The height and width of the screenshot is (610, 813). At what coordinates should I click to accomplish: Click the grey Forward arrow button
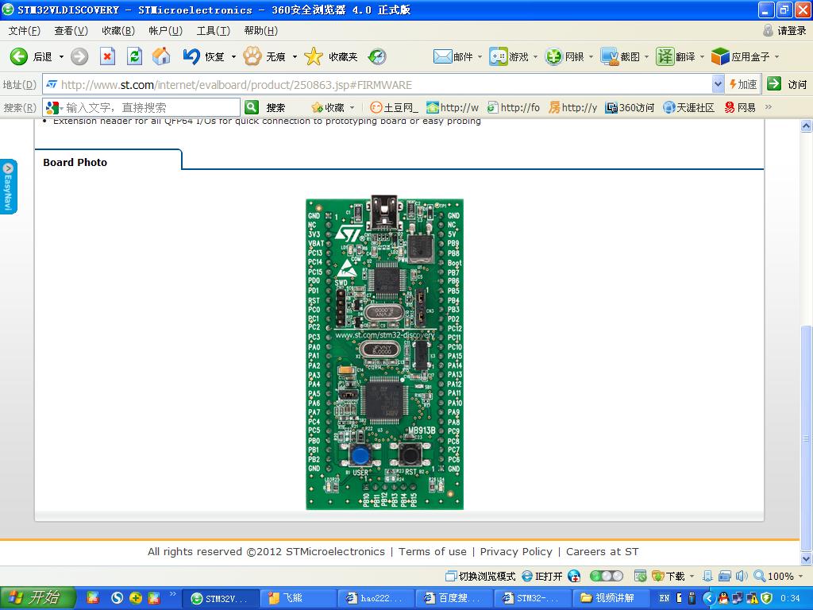(79, 56)
